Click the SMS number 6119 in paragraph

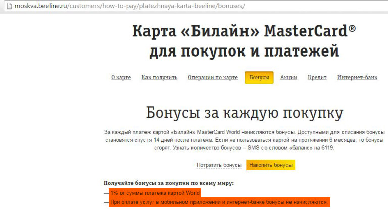327,148
